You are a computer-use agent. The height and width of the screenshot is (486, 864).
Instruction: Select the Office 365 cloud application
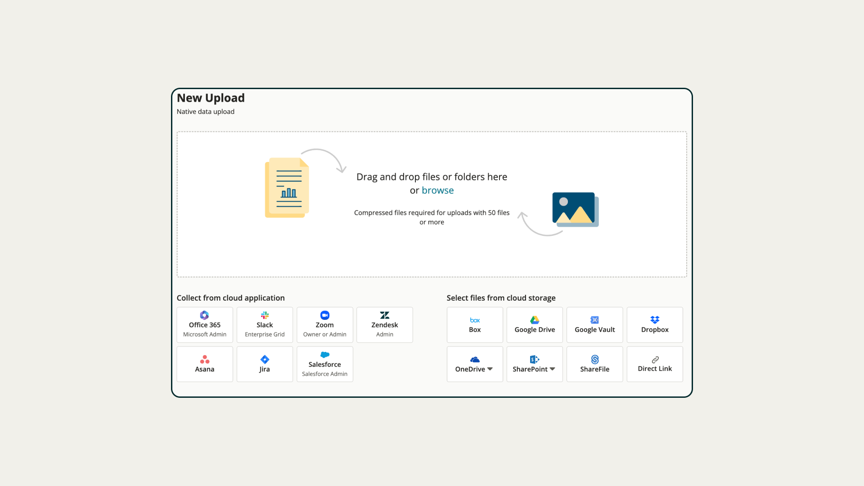(x=205, y=325)
